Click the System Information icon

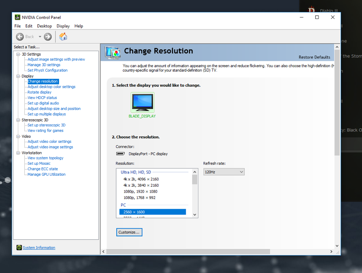click(x=19, y=247)
